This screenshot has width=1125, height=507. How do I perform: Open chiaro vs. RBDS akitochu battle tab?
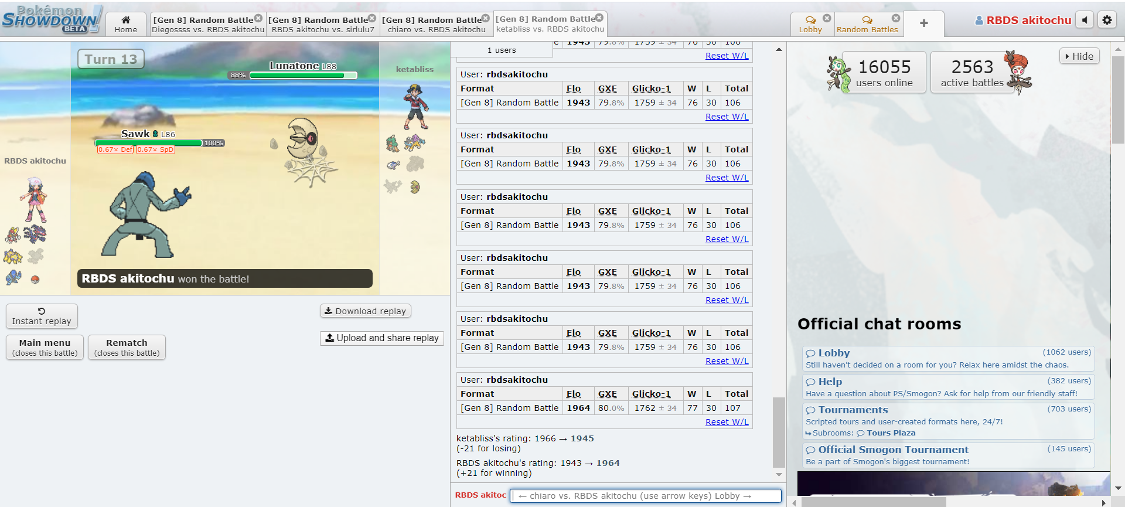click(x=437, y=24)
